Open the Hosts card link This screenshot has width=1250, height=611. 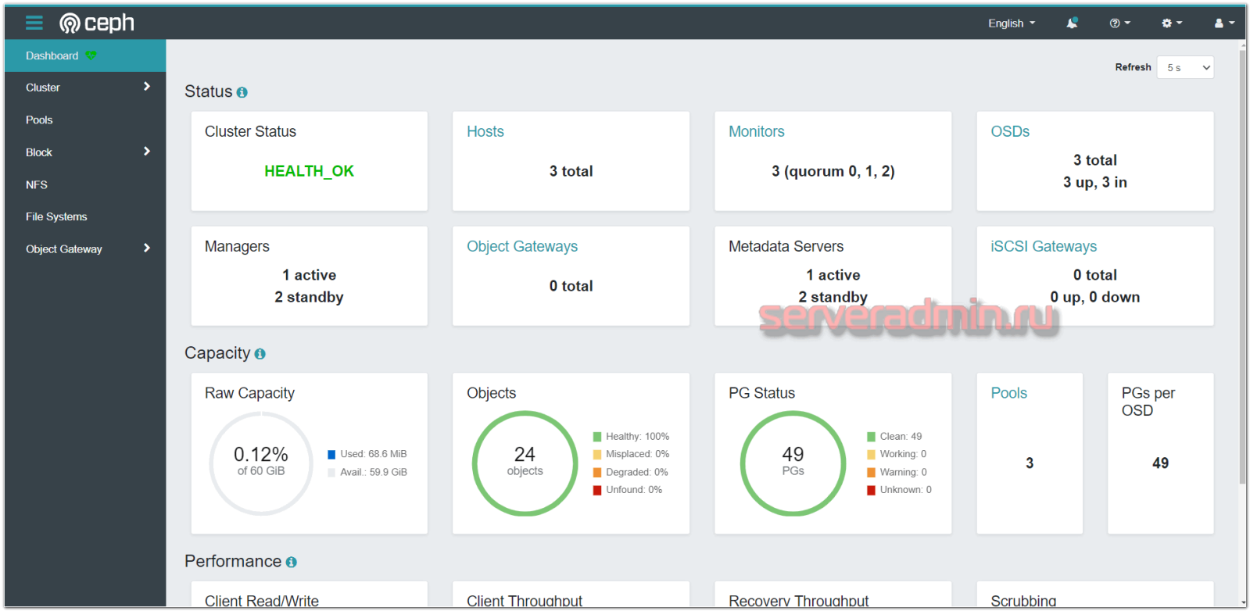pos(485,132)
